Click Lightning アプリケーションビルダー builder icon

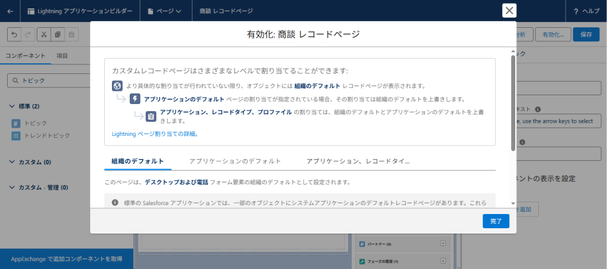(x=31, y=11)
